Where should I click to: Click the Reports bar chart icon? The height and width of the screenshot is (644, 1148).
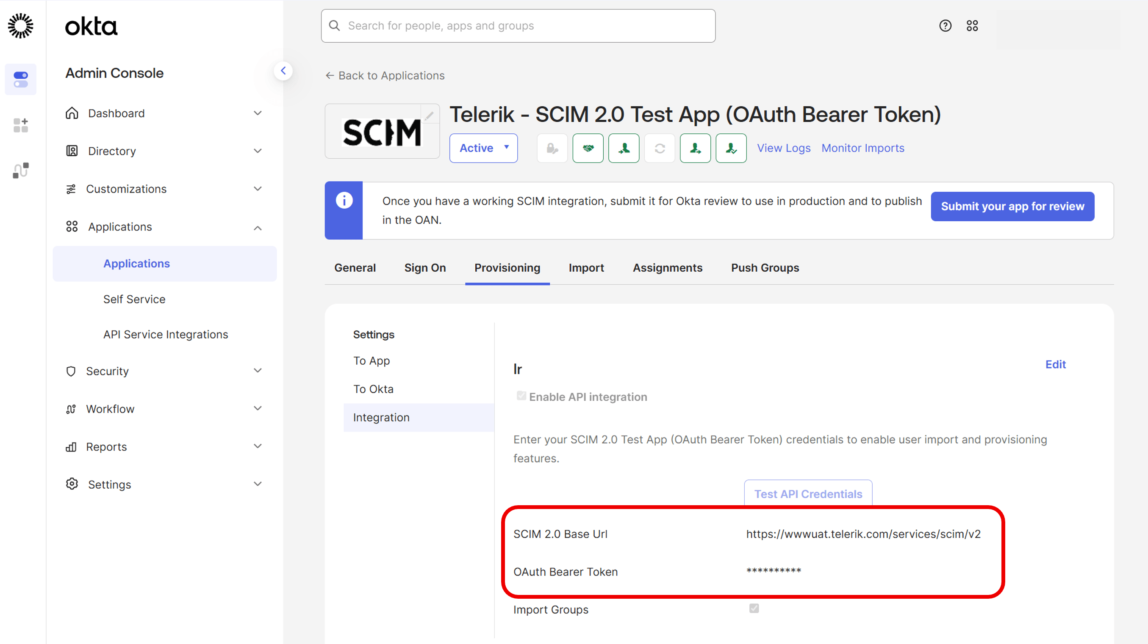tap(71, 447)
